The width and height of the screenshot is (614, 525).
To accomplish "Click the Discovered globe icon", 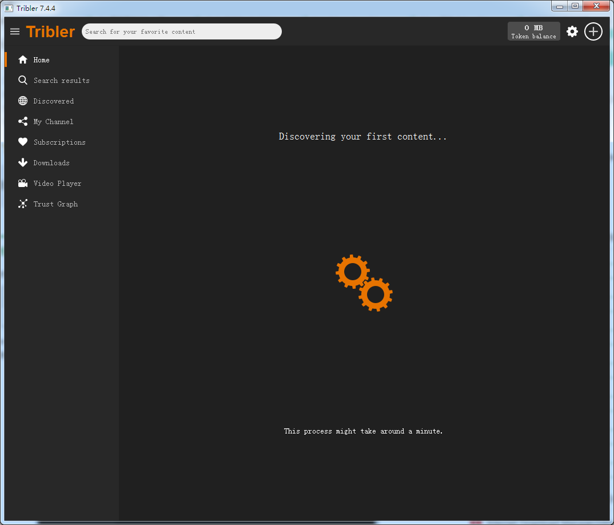I will [23, 101].
